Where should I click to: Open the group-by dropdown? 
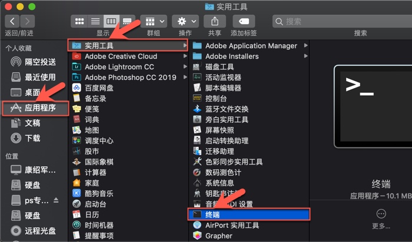click(153, 21)
